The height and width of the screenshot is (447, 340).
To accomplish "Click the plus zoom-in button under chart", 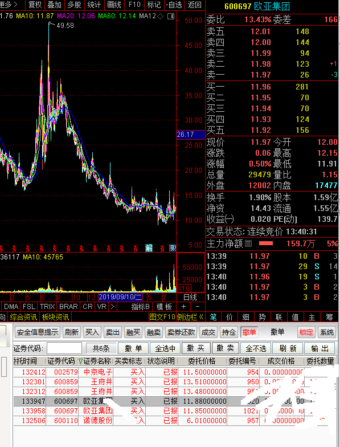I will pyautogui.click(x=183, y=307).
